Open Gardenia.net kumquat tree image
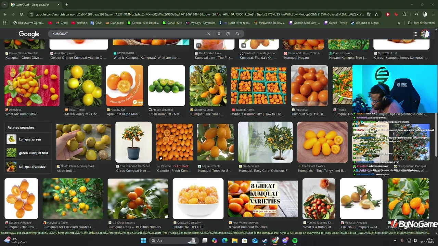The height and width of the screenshot is (246, 438). [x=265, y=142]
